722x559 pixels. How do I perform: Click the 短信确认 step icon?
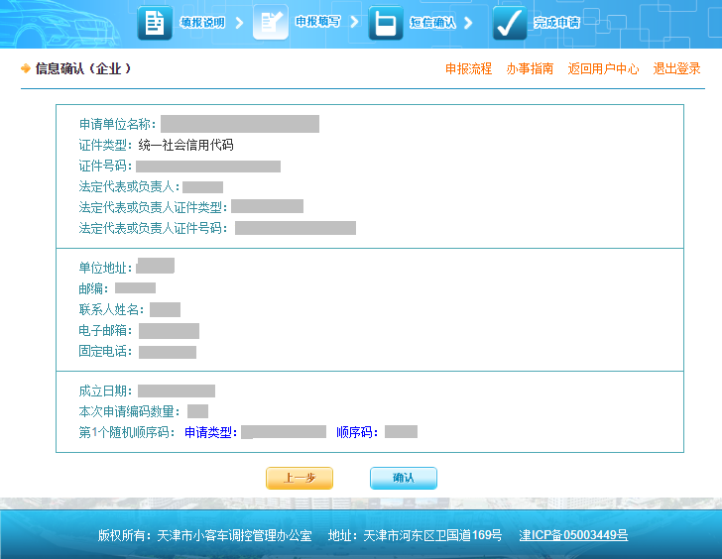click(386, 23)
